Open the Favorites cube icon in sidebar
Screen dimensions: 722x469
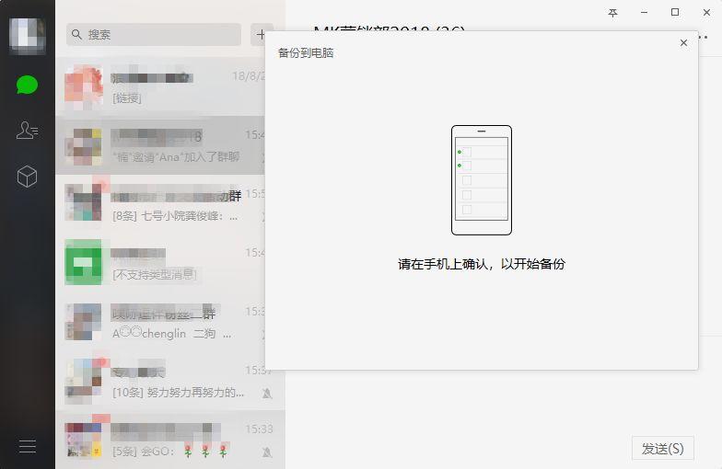[x=28, y=177]
